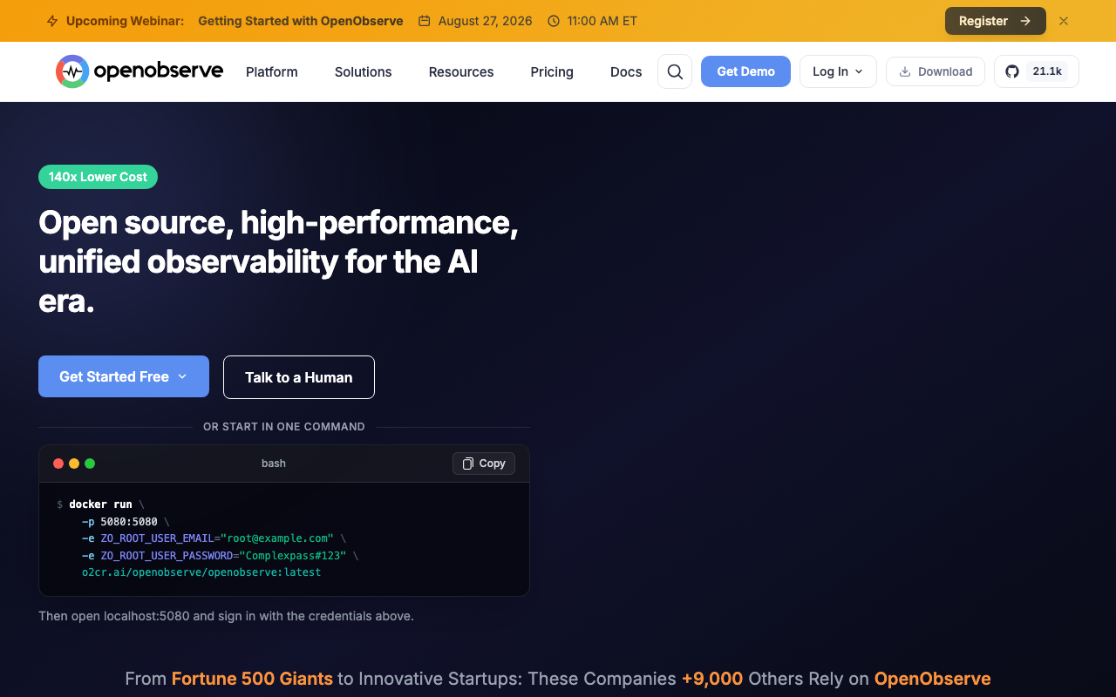Click the docker run command line
The width and height of the screenshot is (1116, 697).
tap(100, 504)
